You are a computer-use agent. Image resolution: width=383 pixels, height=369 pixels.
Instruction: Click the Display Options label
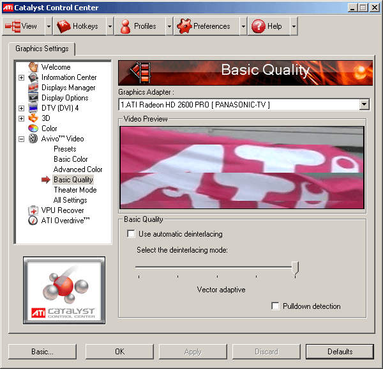click(x=65, y=98)
